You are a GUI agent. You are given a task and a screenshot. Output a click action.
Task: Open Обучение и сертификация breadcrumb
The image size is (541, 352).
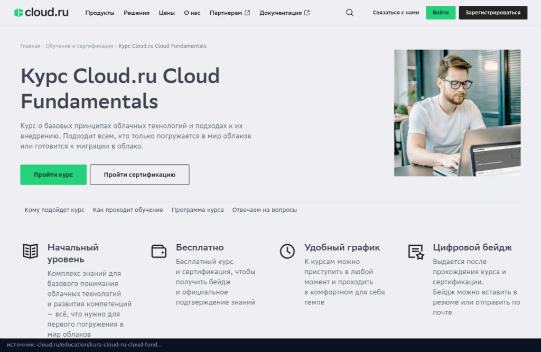pos(79,46)
